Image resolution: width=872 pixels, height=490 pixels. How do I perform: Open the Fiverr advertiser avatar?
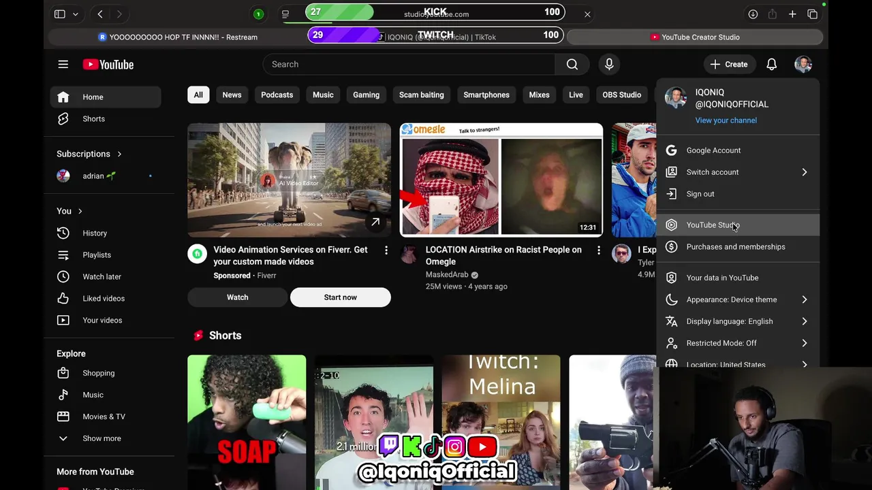click(x=197, y=254)
